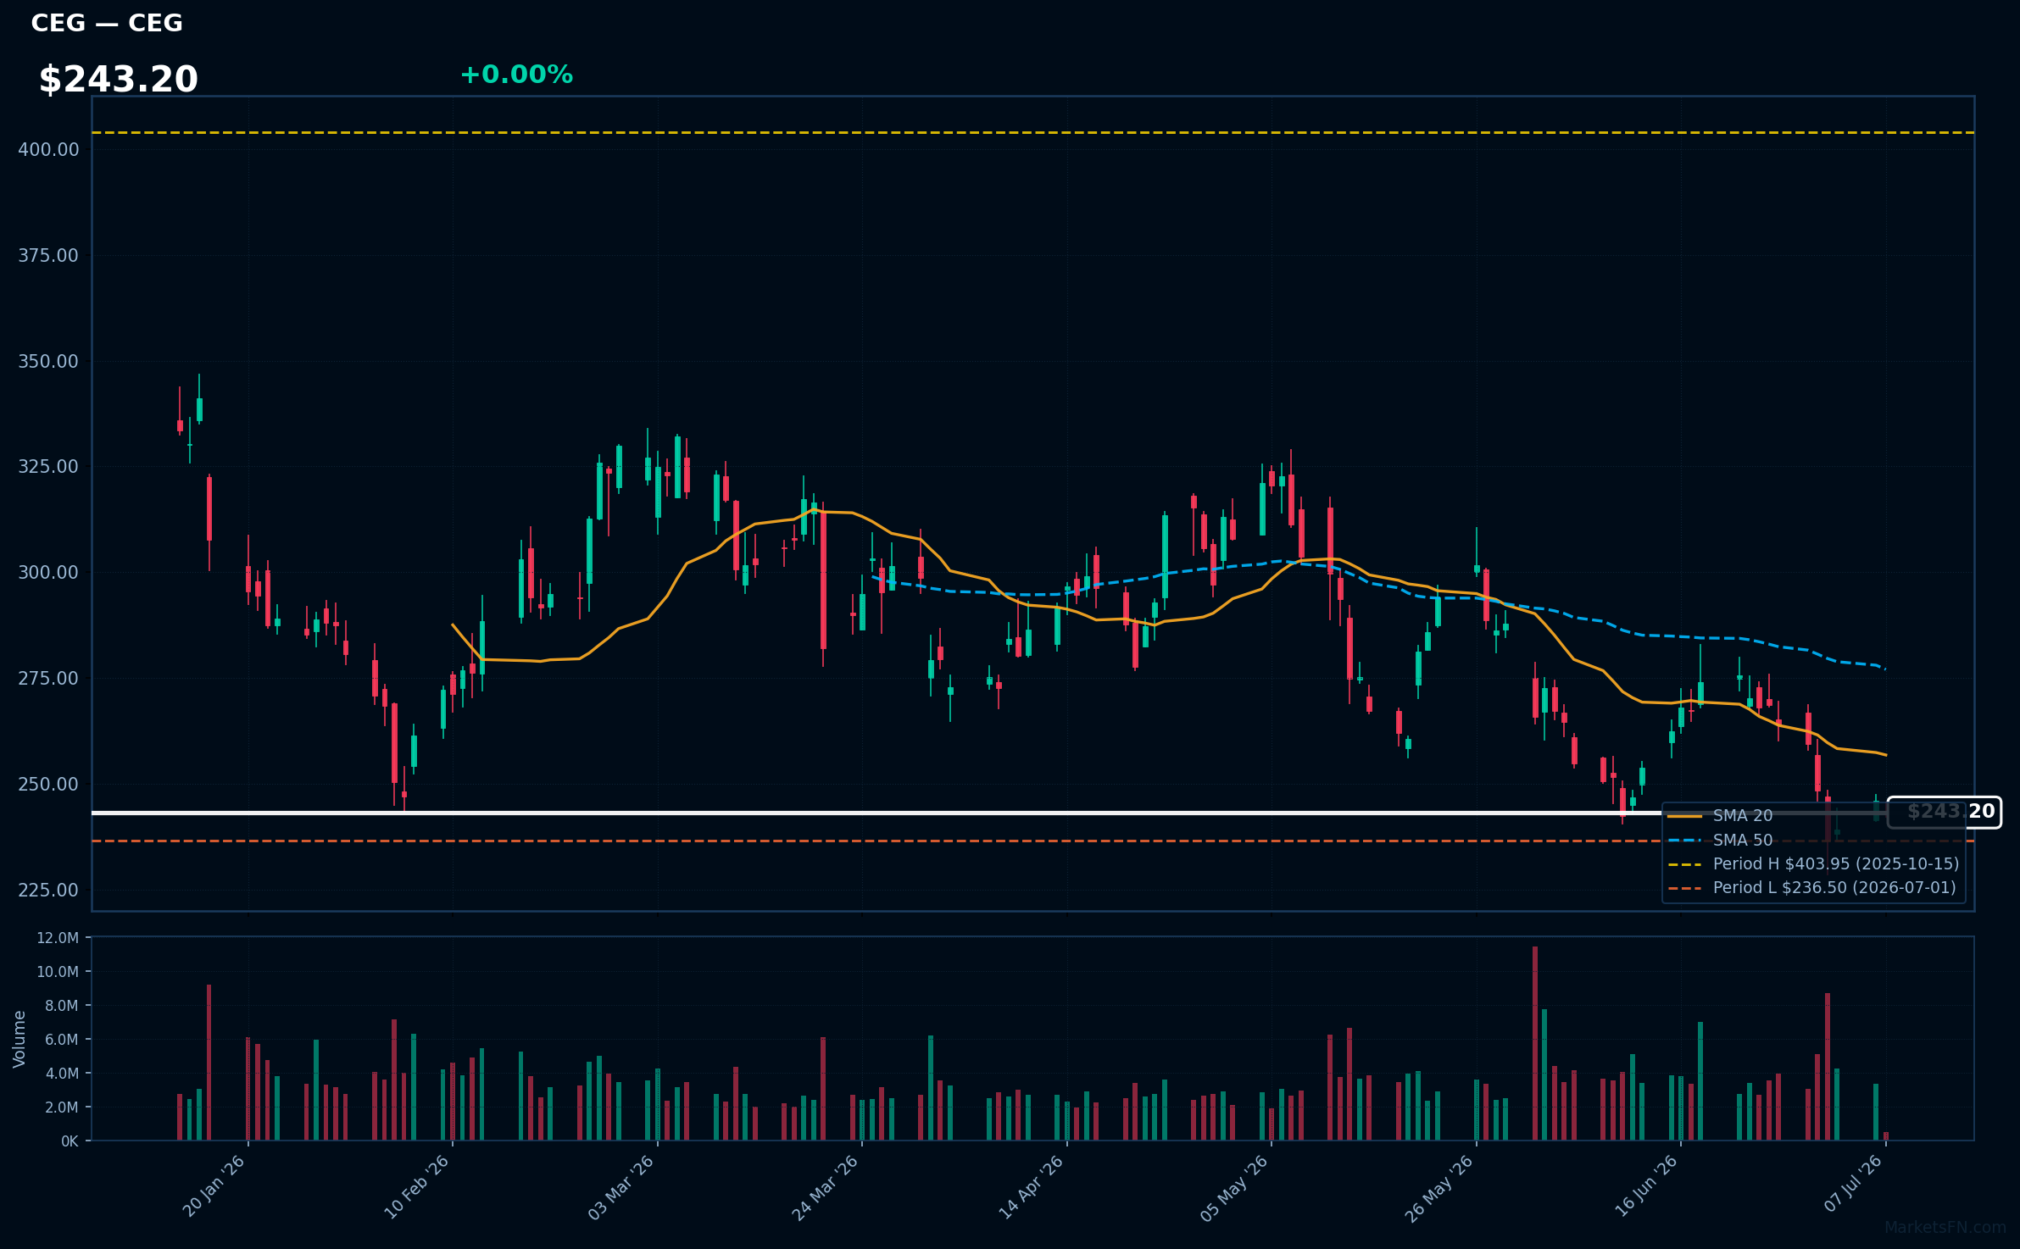Click the +0.00% change label
This screenshot has height=1249, width=2020.
click(x=516, y=75)
